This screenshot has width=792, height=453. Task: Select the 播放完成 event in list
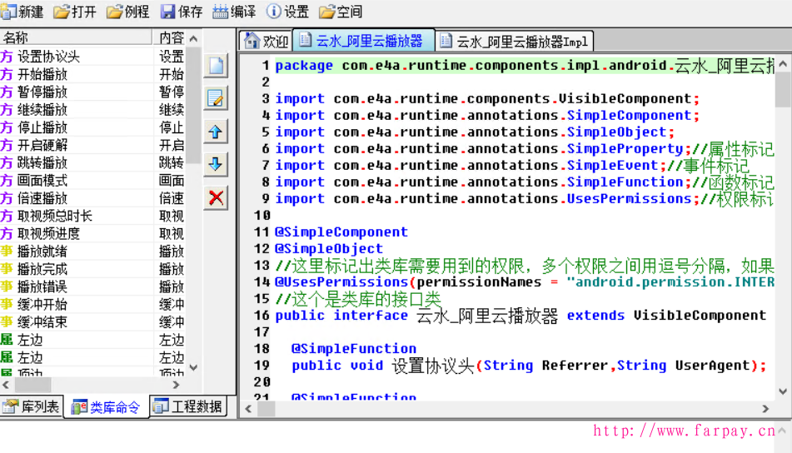pos(42,269)
